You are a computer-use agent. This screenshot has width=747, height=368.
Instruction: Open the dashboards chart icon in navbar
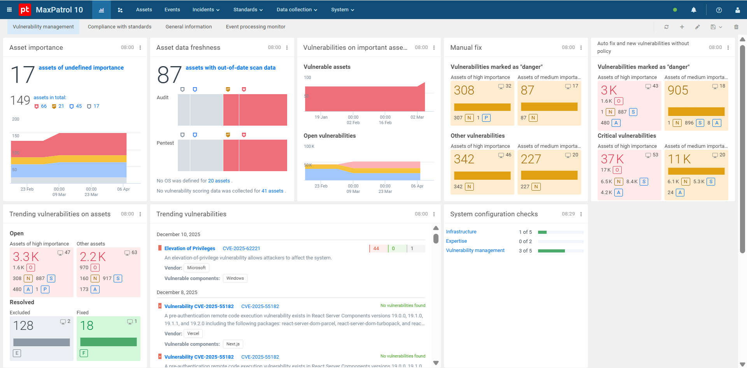[x=102, y=10]
